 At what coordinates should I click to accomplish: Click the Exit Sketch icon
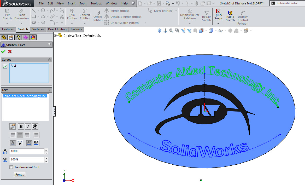(x=7, y=11)
